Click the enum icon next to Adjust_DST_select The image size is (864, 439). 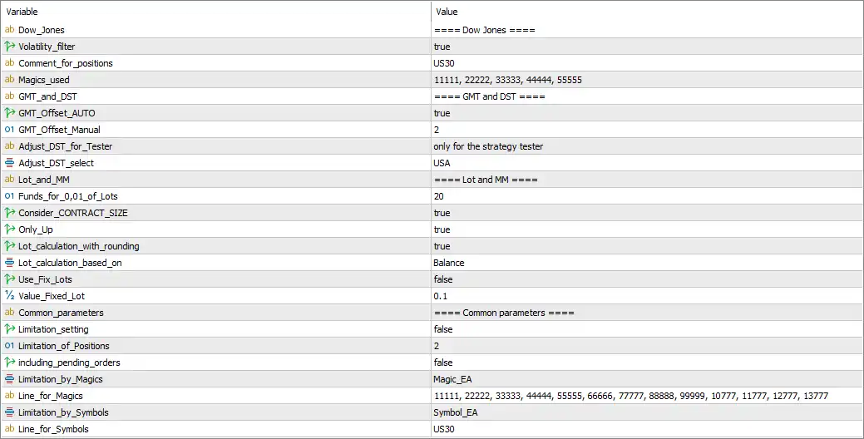(x=9, y=162)
